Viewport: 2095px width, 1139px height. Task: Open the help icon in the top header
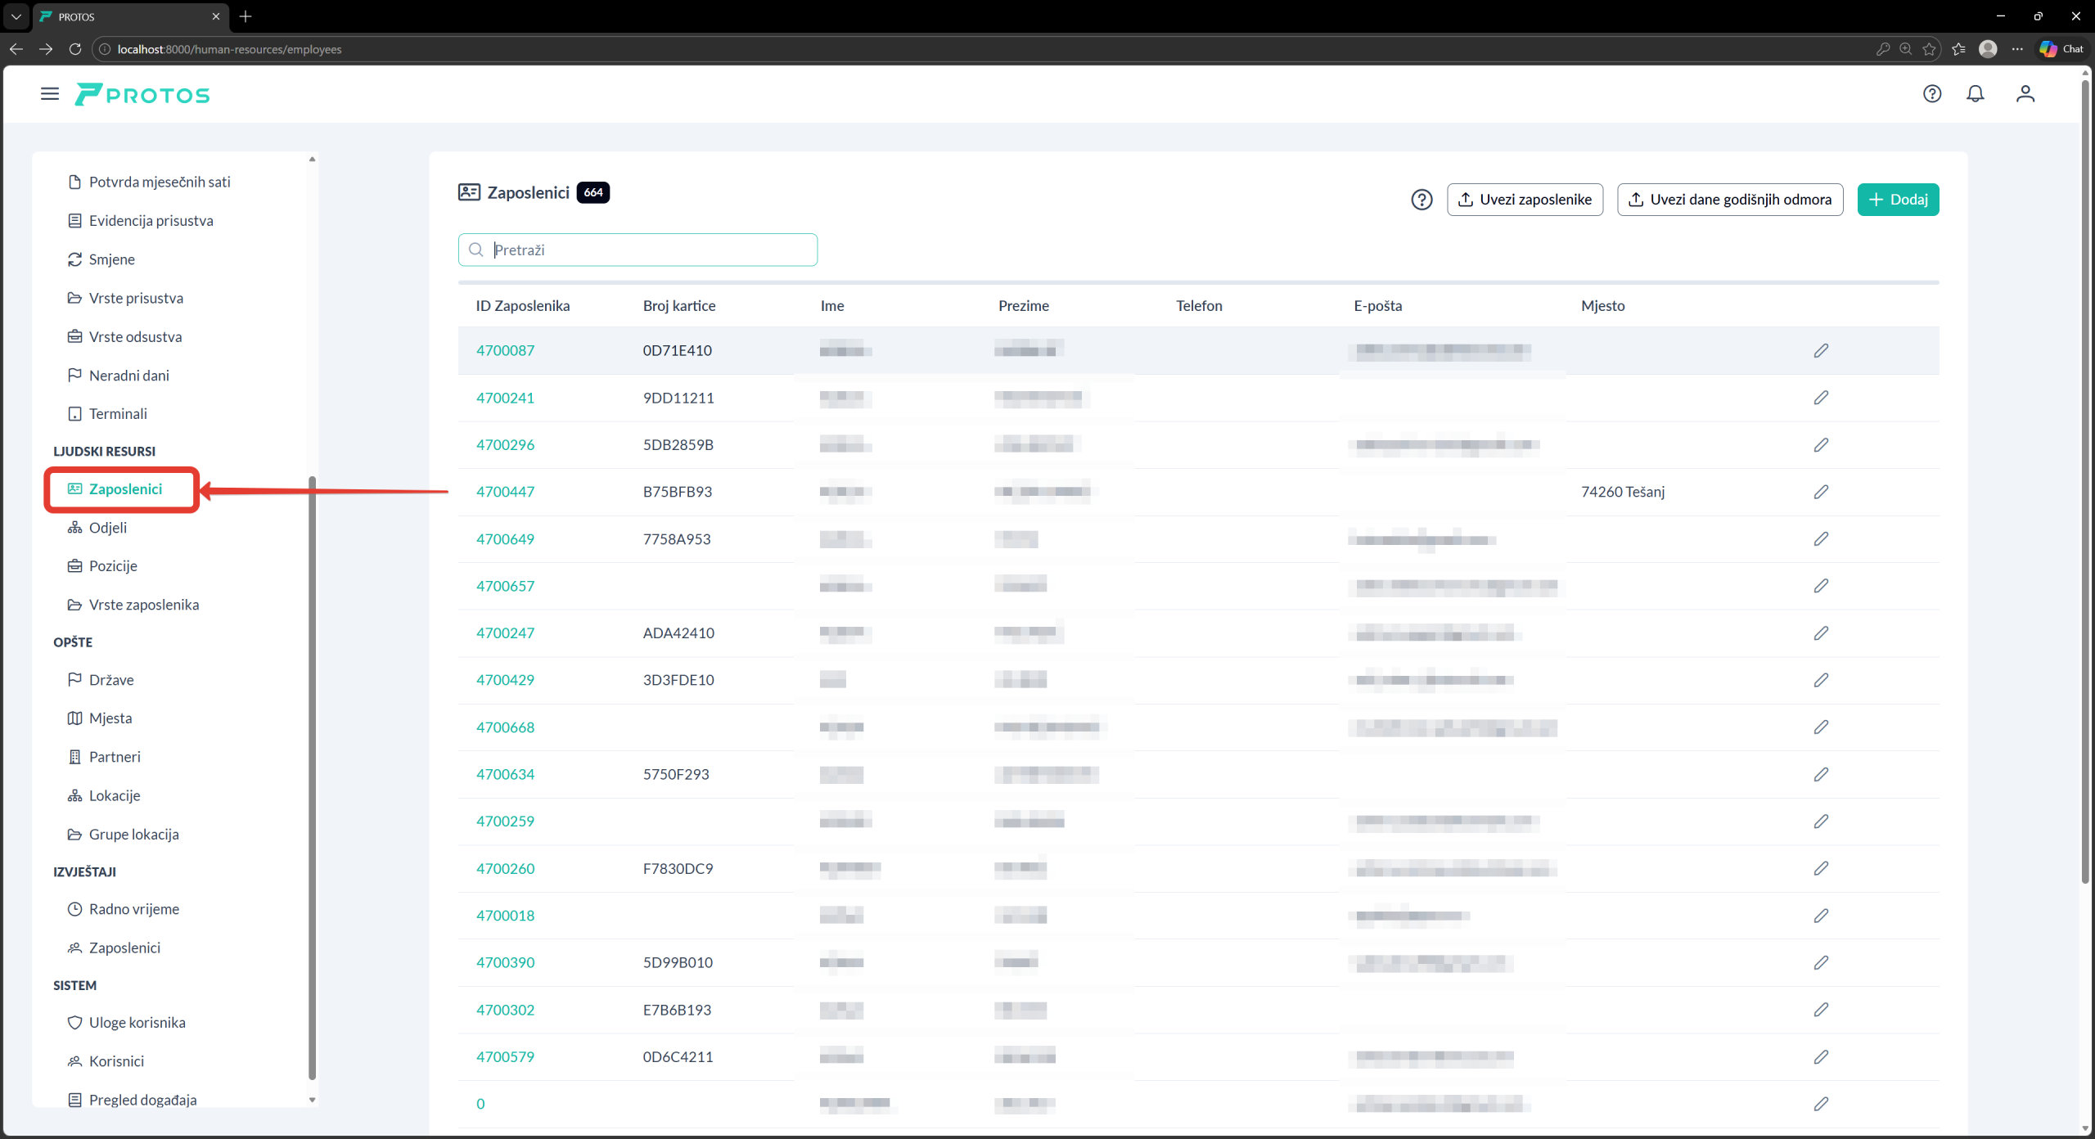[1932, 94]
